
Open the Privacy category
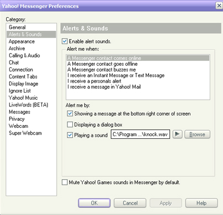[x=17, y=119]
